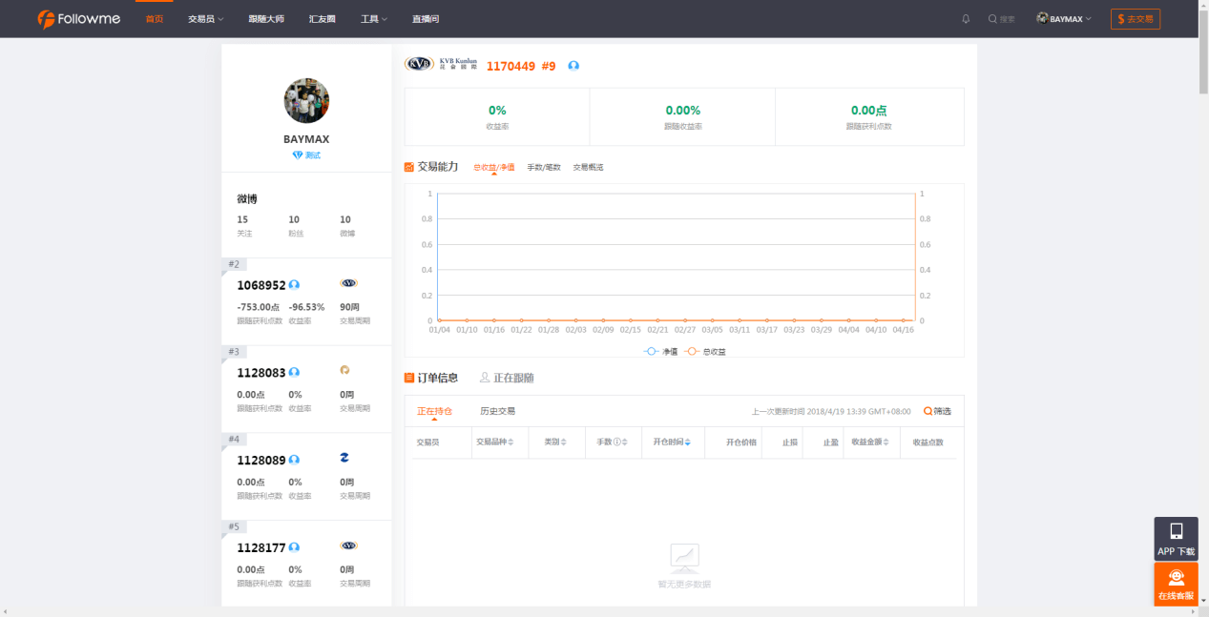Click the 收益点数 column header
This screenshot has width=1209, height=617.
[928, 442]
